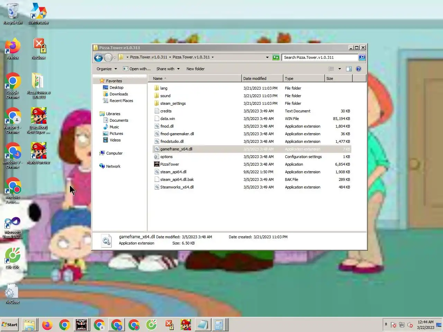Select the lang folder
The height and width of the screenshot is (332, 443).
point(252,88)
